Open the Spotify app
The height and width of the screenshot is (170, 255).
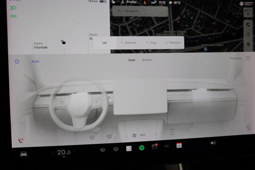[x=142, y=148]
